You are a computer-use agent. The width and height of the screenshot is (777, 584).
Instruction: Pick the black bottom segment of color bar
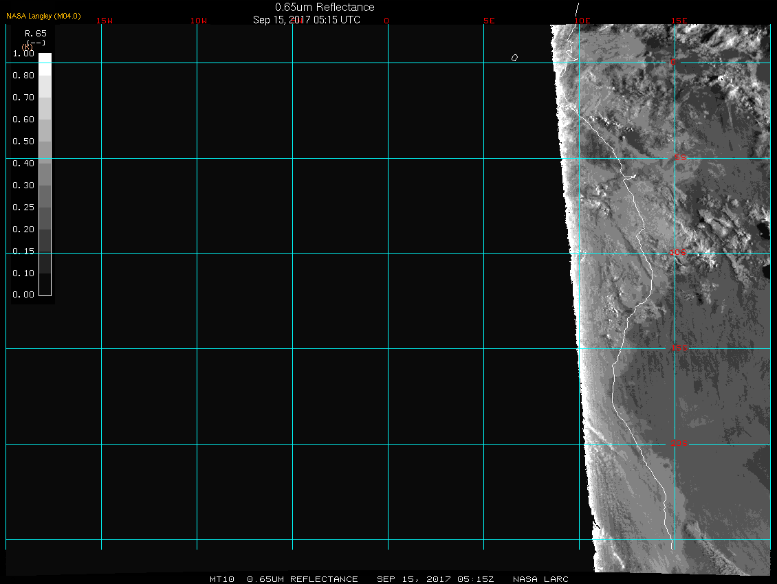point(45,284)
